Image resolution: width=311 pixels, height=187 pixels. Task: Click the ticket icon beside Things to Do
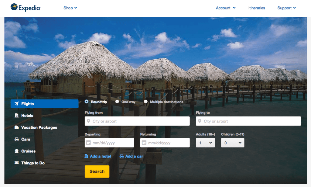(17, 163)
